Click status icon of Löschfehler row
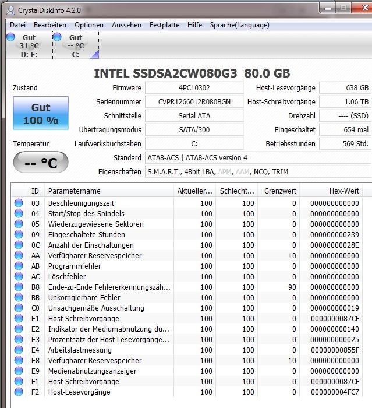The image size is (372, 408). pos(19,276)
